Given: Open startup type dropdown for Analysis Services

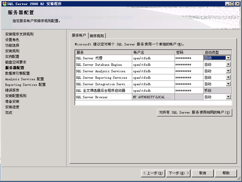Looking at the screenshot, I should pyautogui.click(x=228, y=71).
